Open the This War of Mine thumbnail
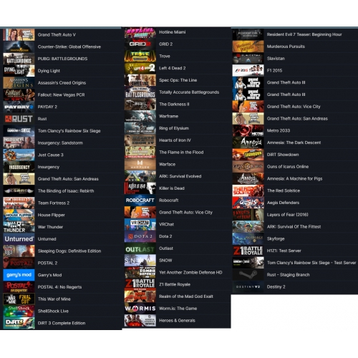 tap(19, 299)
